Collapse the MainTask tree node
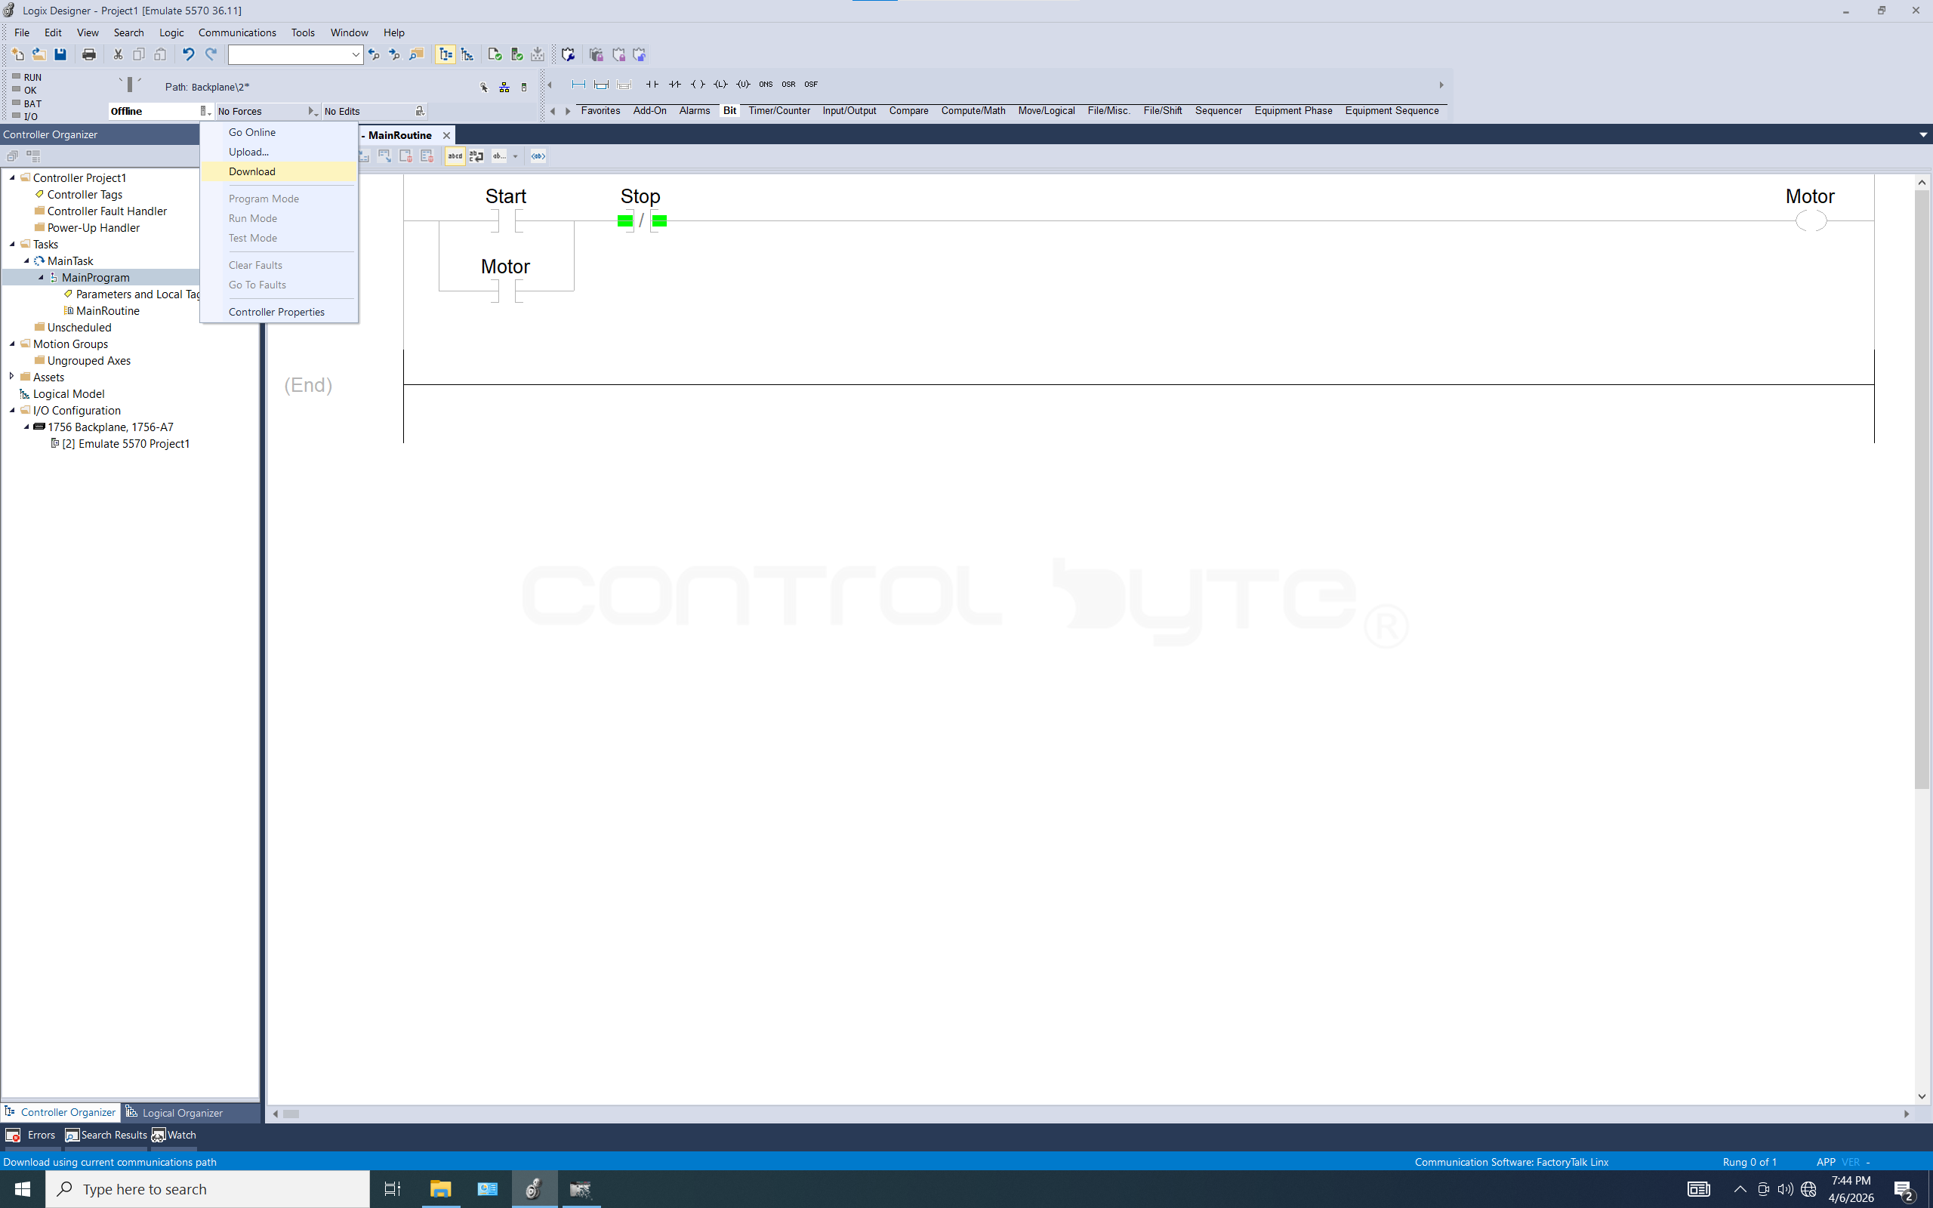 coord(26,260)
